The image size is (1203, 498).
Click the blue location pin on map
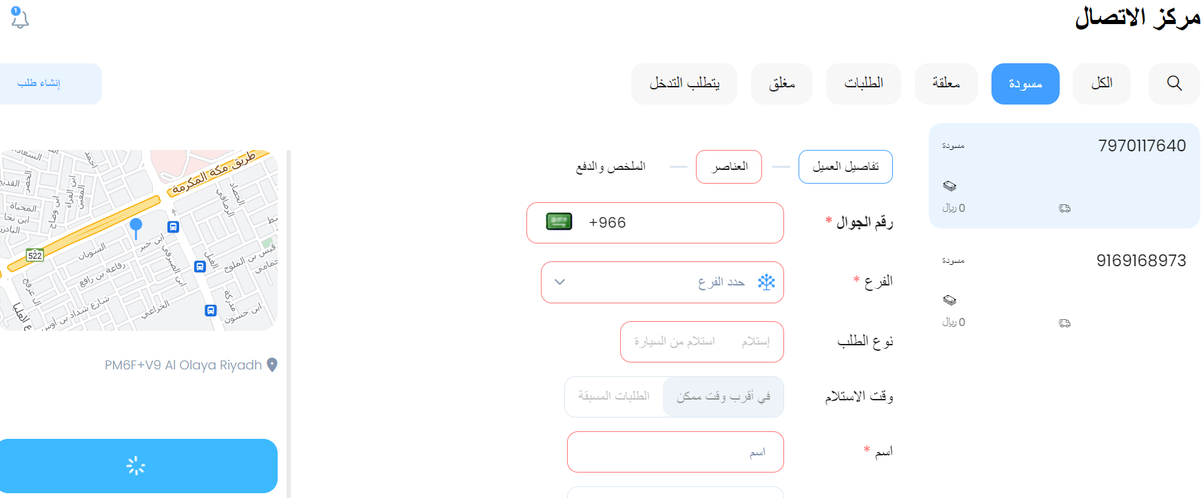tap(136, 228)
